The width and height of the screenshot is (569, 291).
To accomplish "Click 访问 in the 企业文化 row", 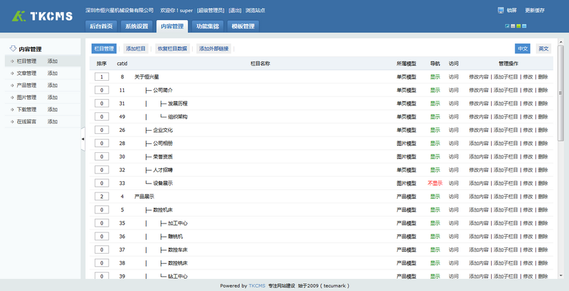I will tap(453, 130).
